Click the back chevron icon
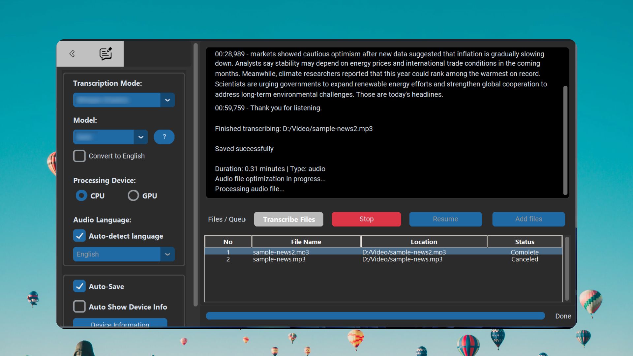The width and height of the screenshot is (633, 356). pos(72,54)
